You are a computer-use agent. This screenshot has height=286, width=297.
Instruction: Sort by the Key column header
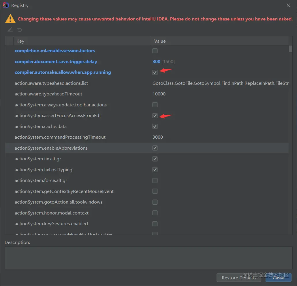(x=82, y=41)
